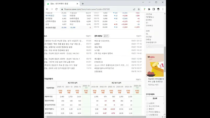Image resolution: width=210 pixels, height=118 pixels.
Task: Click the kt alpha advertisement banner image
Action: [x=155, y=65]
